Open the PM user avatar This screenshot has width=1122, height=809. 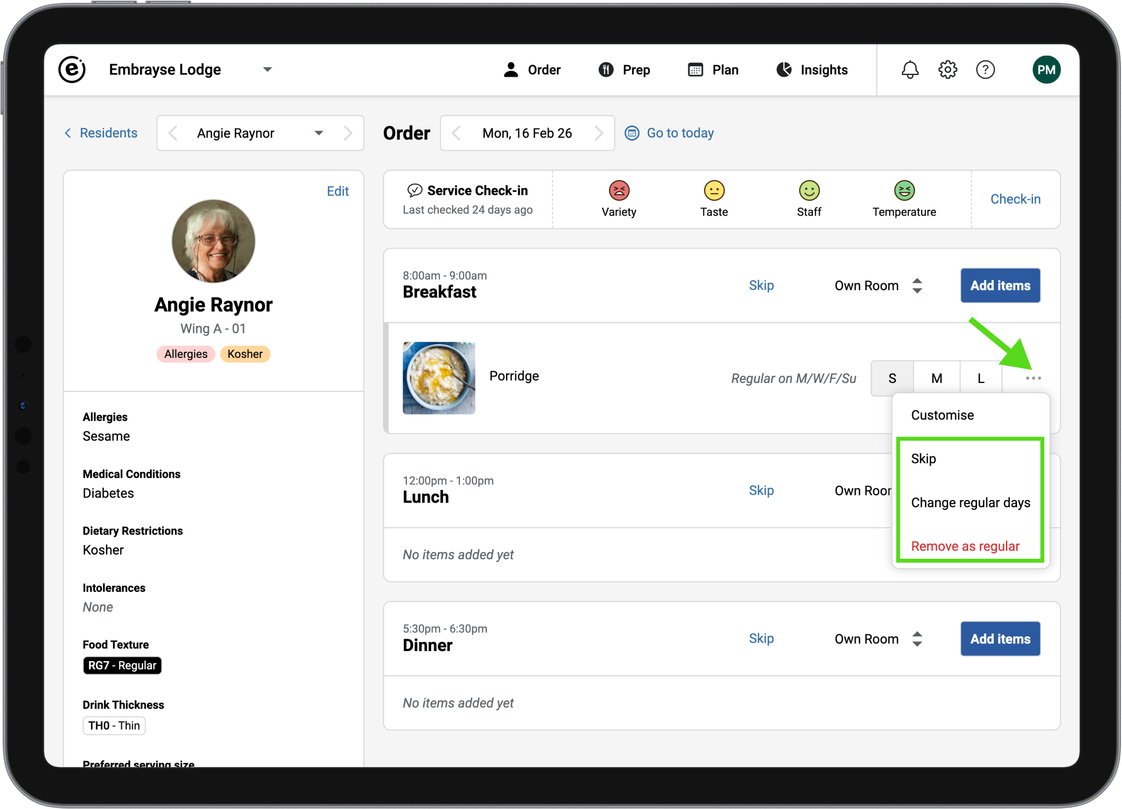pos(1046,70)
